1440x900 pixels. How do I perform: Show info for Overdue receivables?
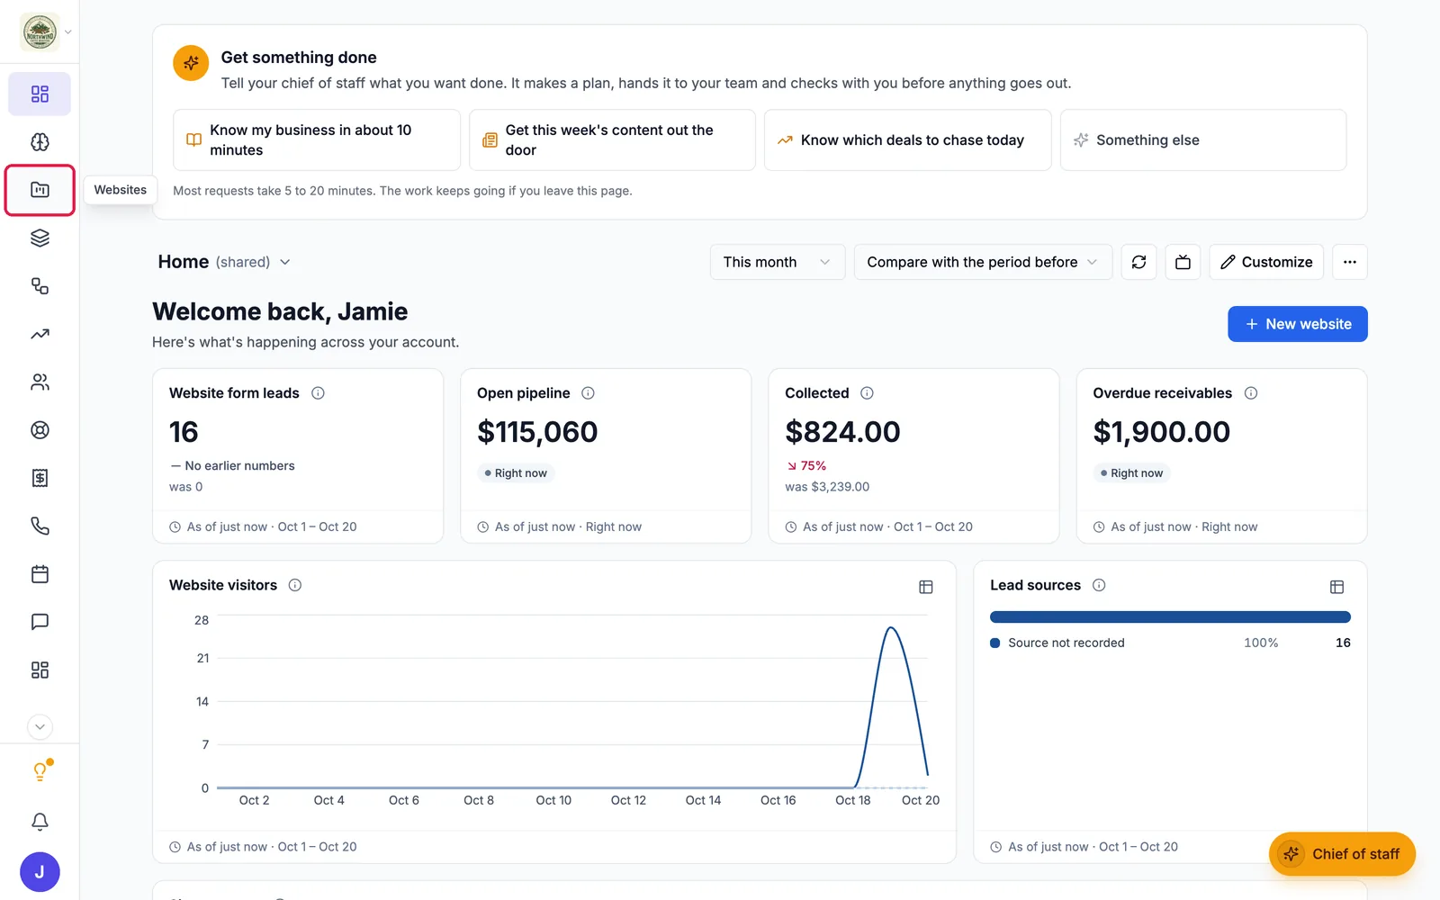1251,393
